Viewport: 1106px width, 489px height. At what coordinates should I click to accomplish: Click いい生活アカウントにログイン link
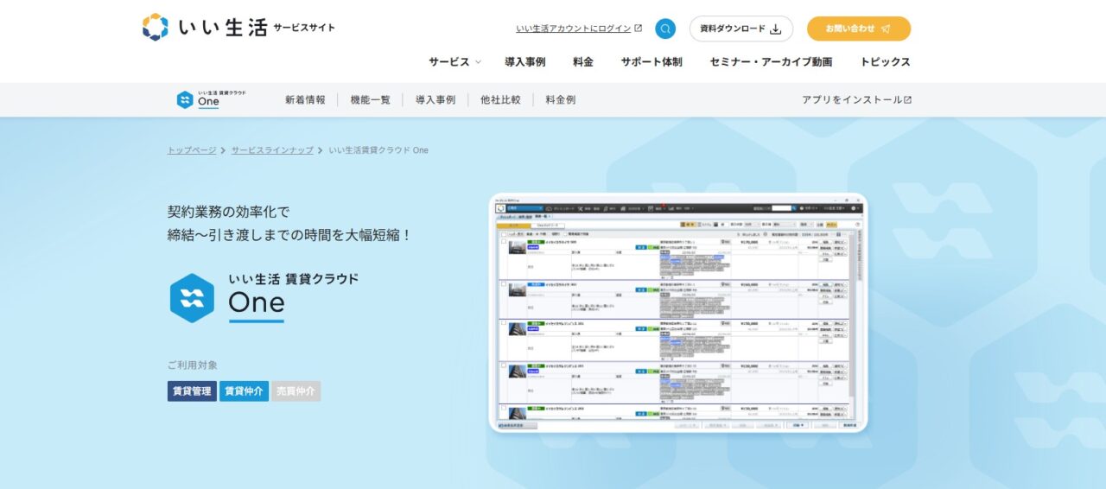574,29
